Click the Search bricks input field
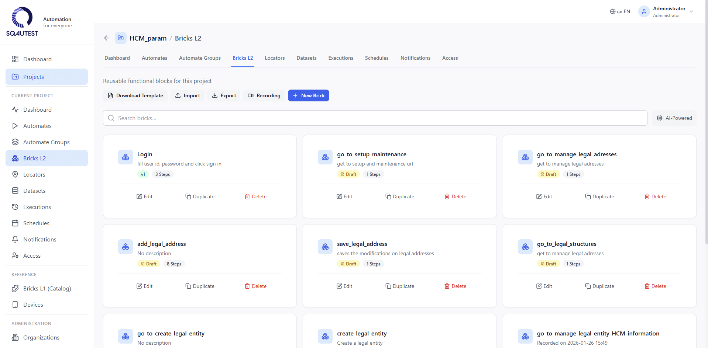Screen dimensions: 708x348 (x=375, y=118)
